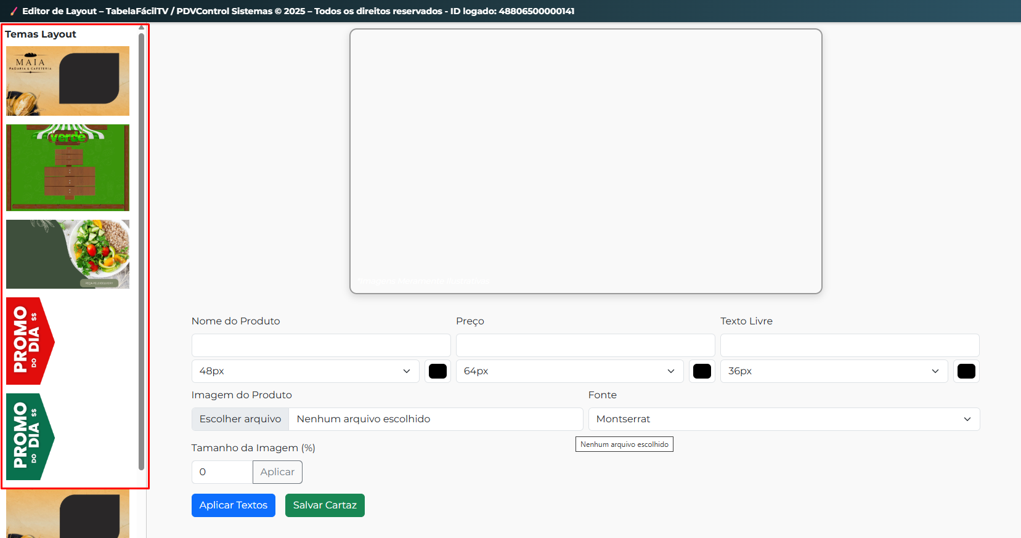Choose the green Verde wooden sign theme
Viewport: 1021px width, 538px height.
68,167
